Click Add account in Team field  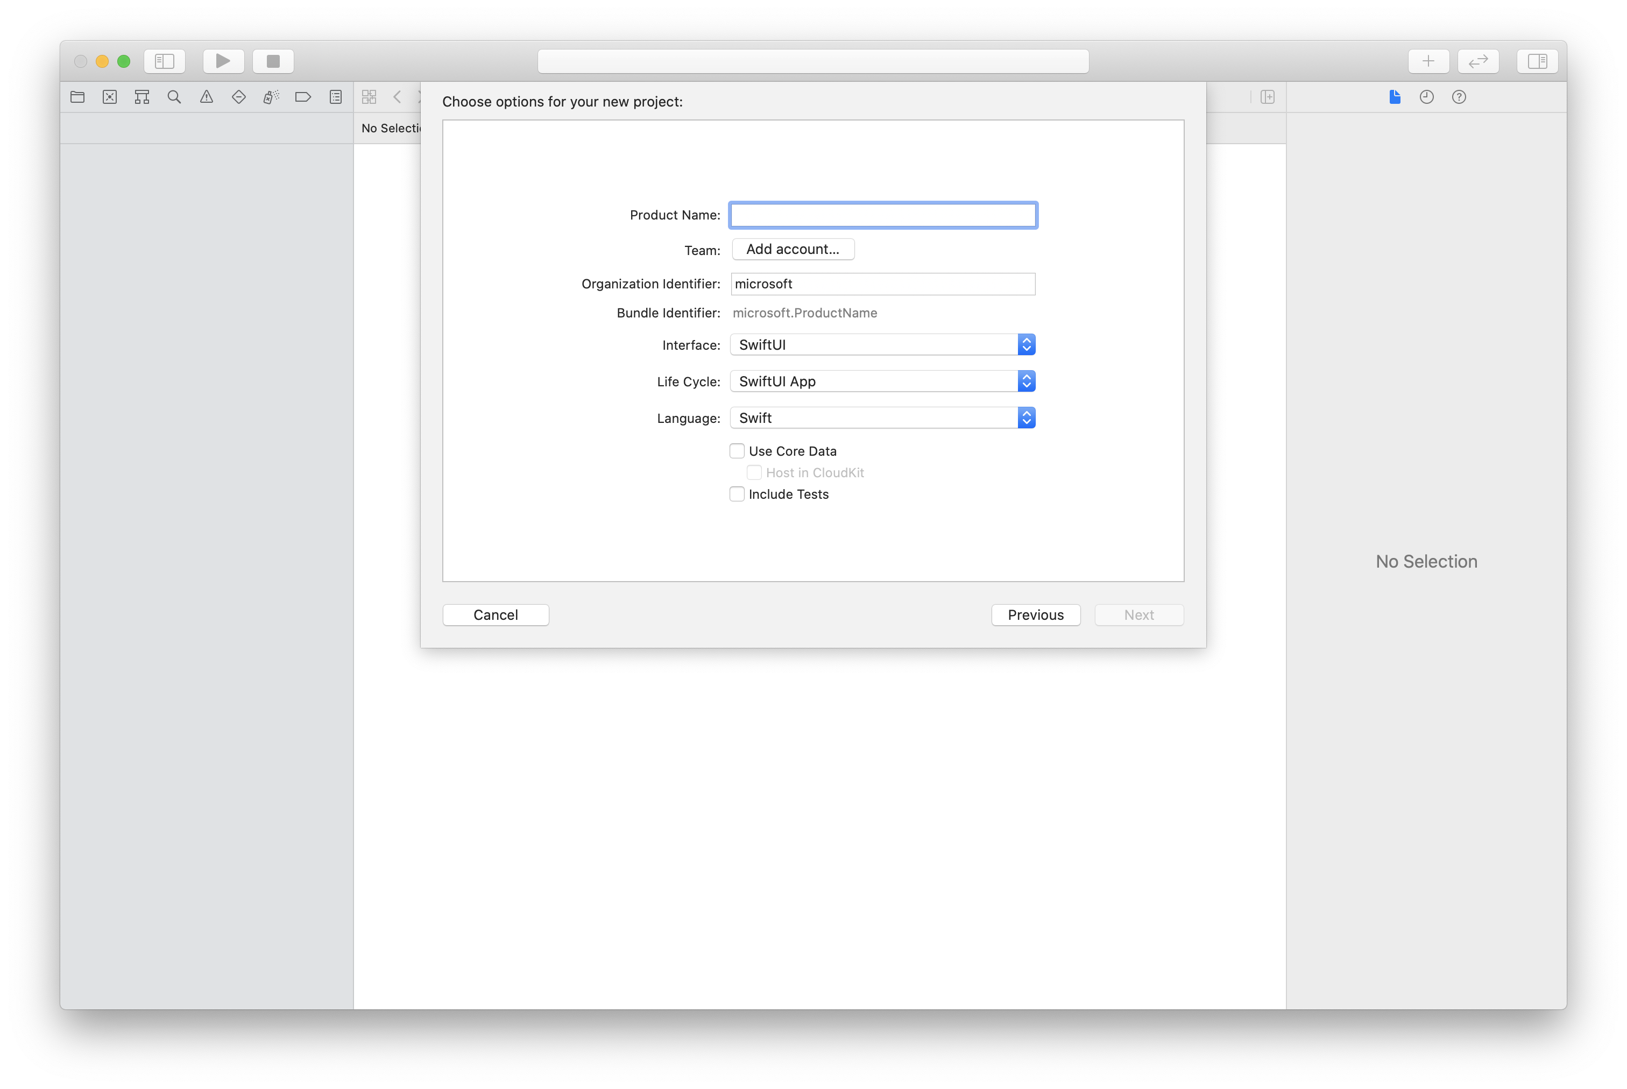click(791, 249)
